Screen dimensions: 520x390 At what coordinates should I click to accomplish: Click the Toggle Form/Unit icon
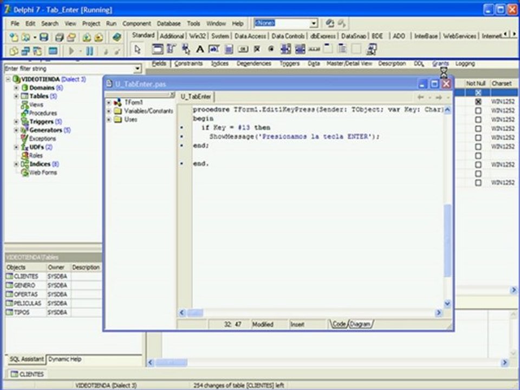(x=37, y=51)
